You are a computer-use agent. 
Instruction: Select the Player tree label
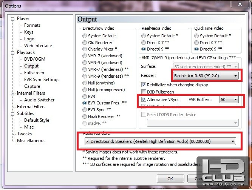click(x=23, y=18)
